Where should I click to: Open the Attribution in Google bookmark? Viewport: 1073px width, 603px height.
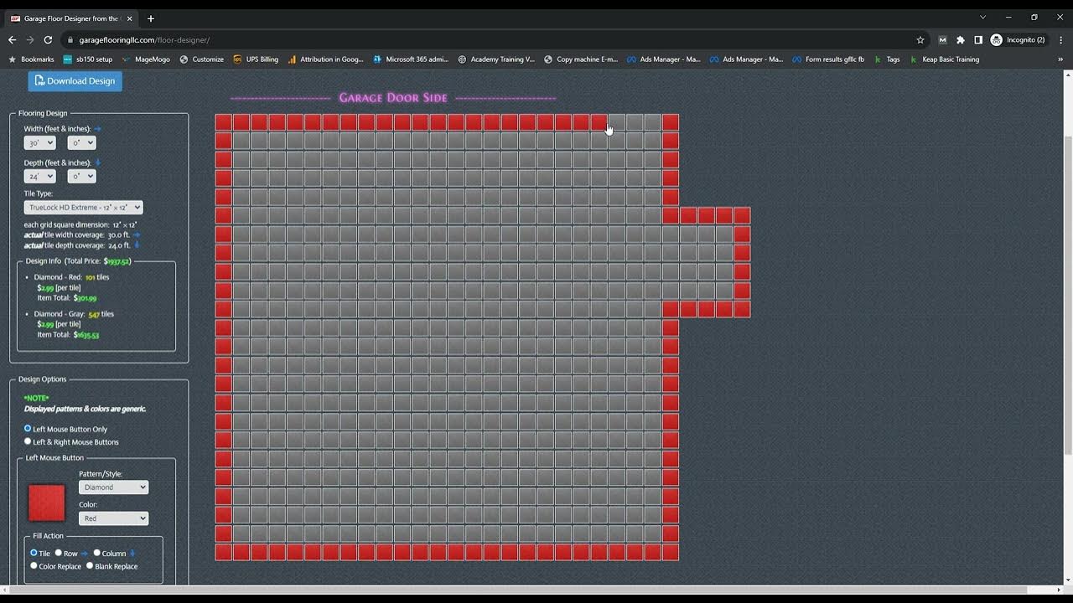click(x=325, y=59)
